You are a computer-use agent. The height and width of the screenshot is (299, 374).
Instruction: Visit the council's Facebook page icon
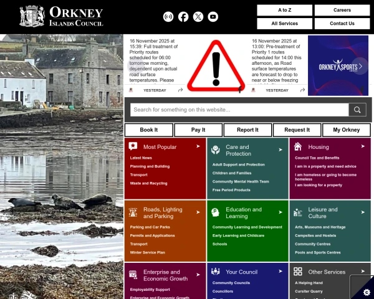(x=183, y=17)
